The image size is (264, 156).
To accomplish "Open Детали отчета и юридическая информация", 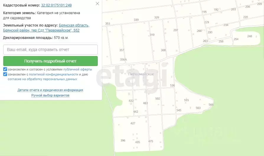I will point(50,90).
